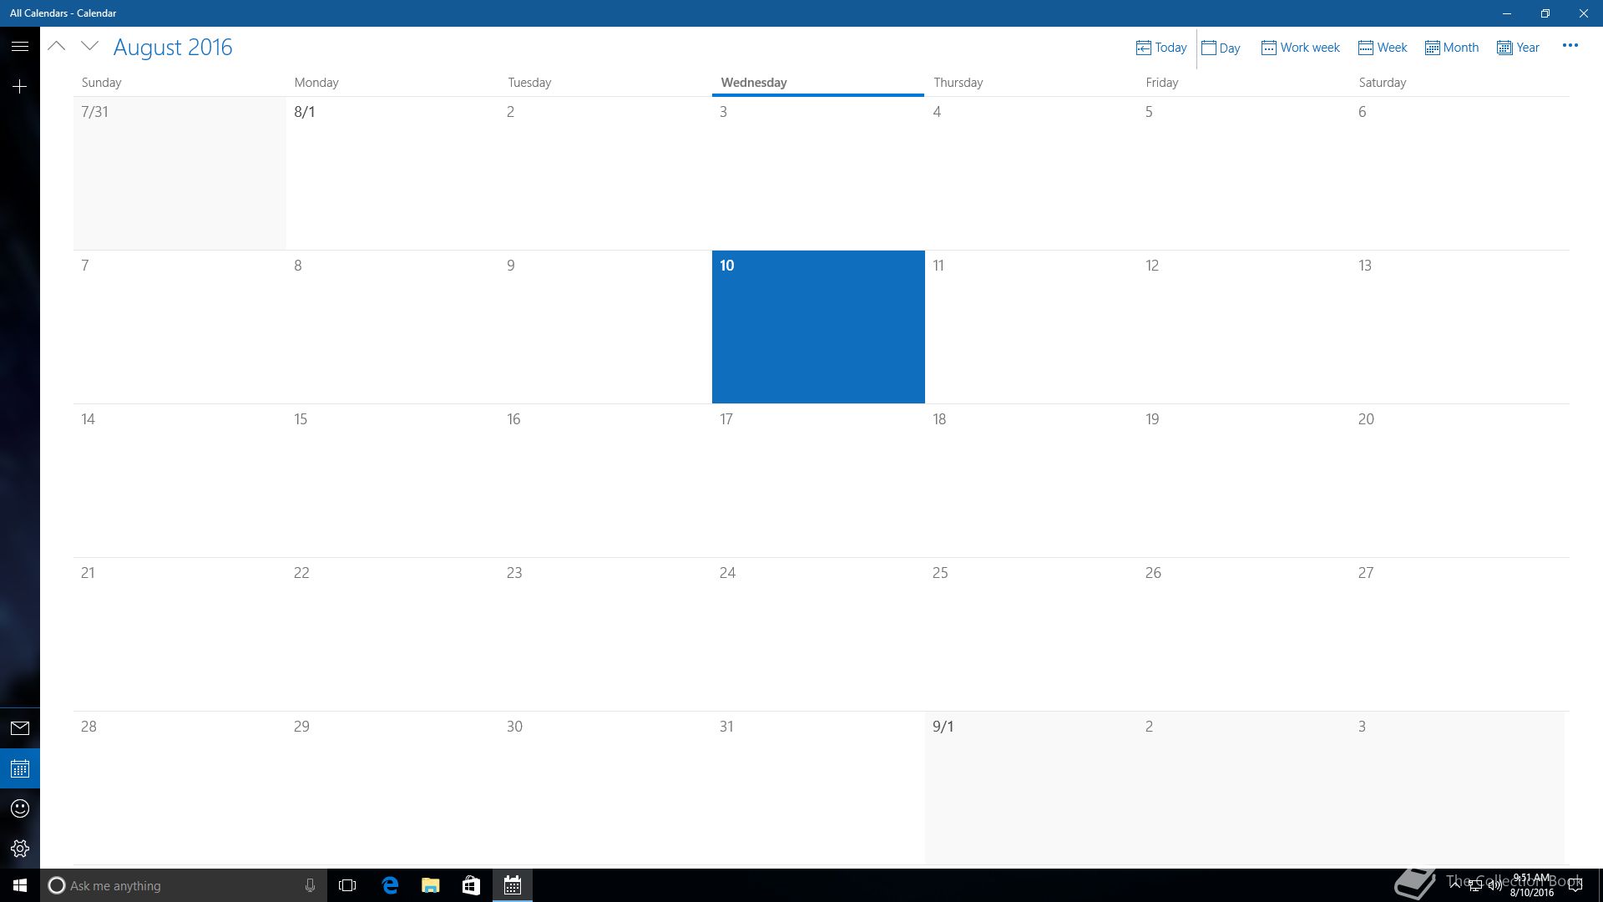The image size is (1603, 902).
Task: Launch Microsoft Edge from taskbar
Action: coord(390,885)
